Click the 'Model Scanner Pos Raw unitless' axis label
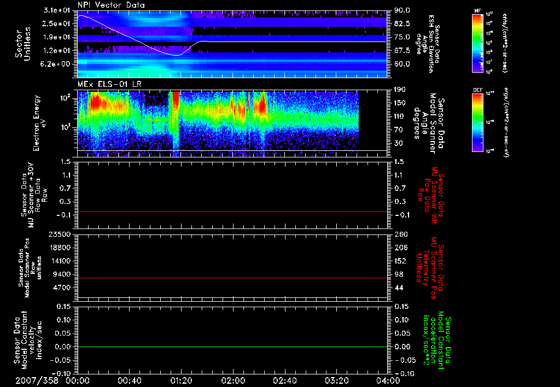 pos(31,268)
